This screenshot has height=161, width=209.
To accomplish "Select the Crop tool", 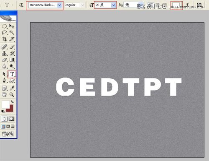I will pos(5,39).
